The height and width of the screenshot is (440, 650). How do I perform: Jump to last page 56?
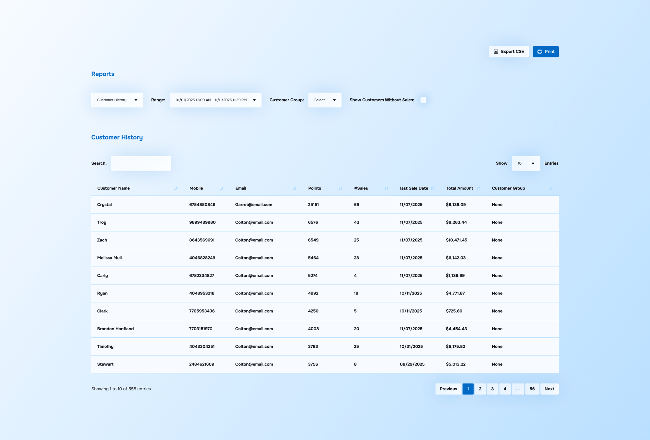[x=532, y=389]
